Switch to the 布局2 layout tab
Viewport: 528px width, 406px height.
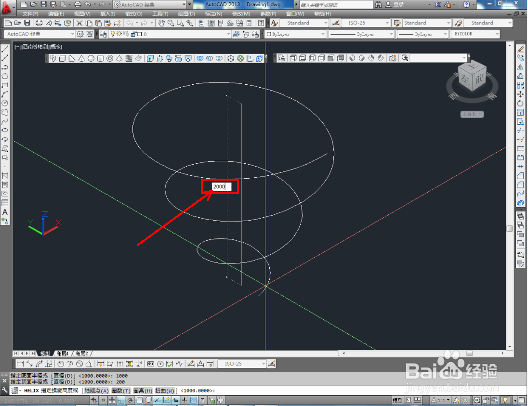81,354
